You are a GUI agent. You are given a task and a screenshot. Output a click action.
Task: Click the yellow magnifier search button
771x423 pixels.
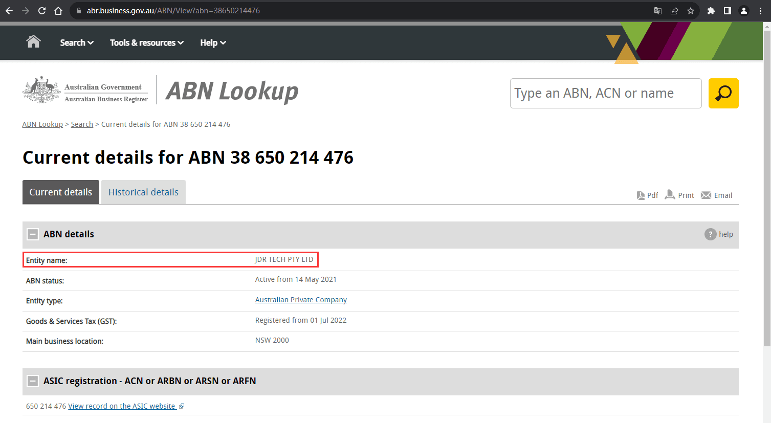723,93
